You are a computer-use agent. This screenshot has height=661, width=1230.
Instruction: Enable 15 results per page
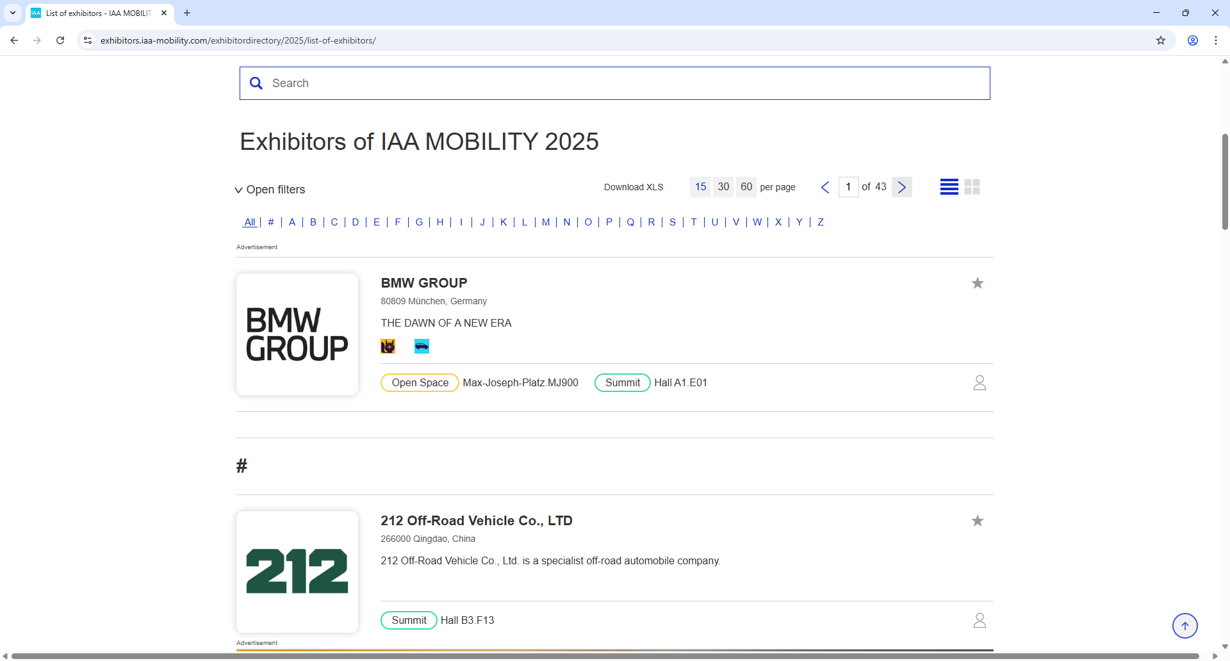pos(700,186)
